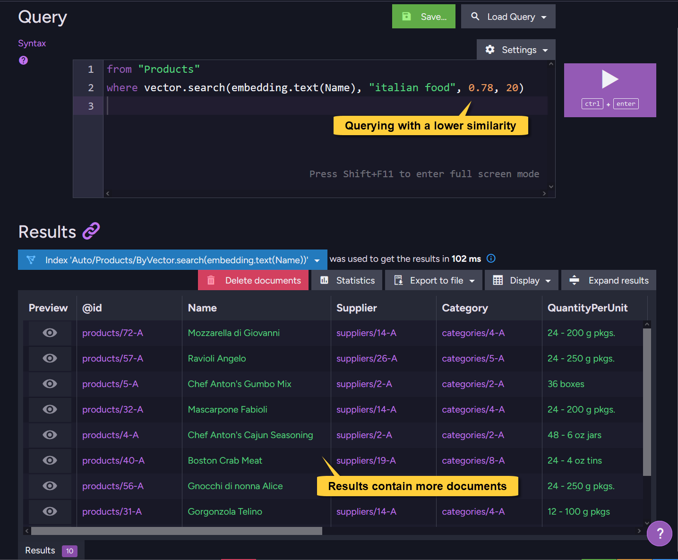678x560 pixels.
Task: Click the Name column header
Action: (202, 308)
